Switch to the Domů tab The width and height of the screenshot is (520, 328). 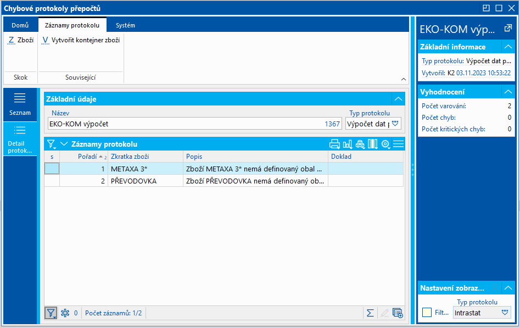(x=20, y=25)
